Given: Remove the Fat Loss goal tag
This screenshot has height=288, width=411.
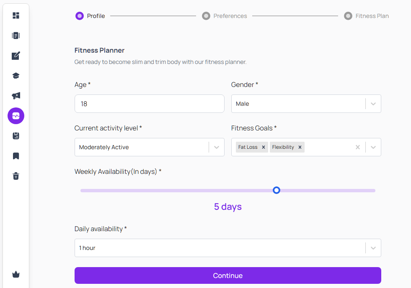Looking at the screenshot, I should [x=264, y=147].
